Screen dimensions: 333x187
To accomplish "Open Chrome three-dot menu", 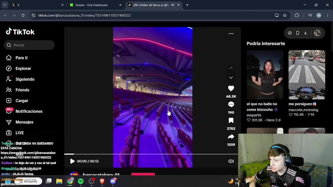I will click(327, 15).
